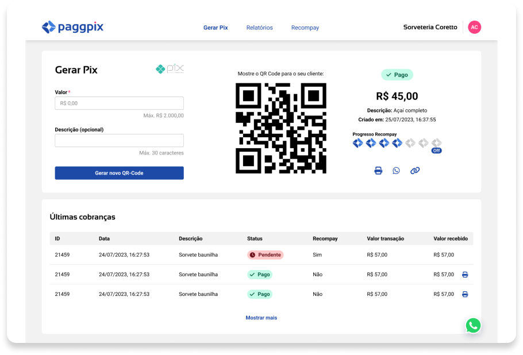Image resolution: width=523 pixels, height=355 pixels.
Task: Switch to the Recompay navigation tab
Action: pyautogui.click(x=305, y=28)
